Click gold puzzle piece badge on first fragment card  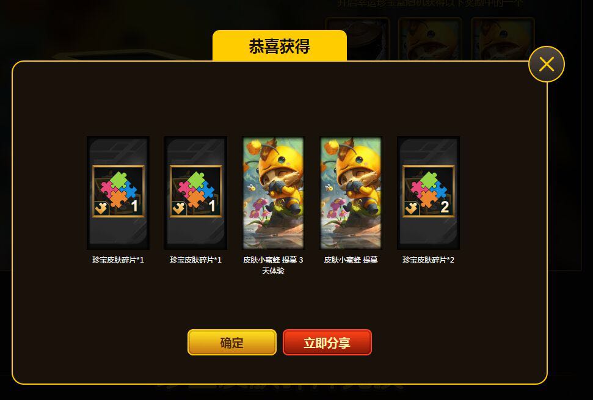(101, 208)
